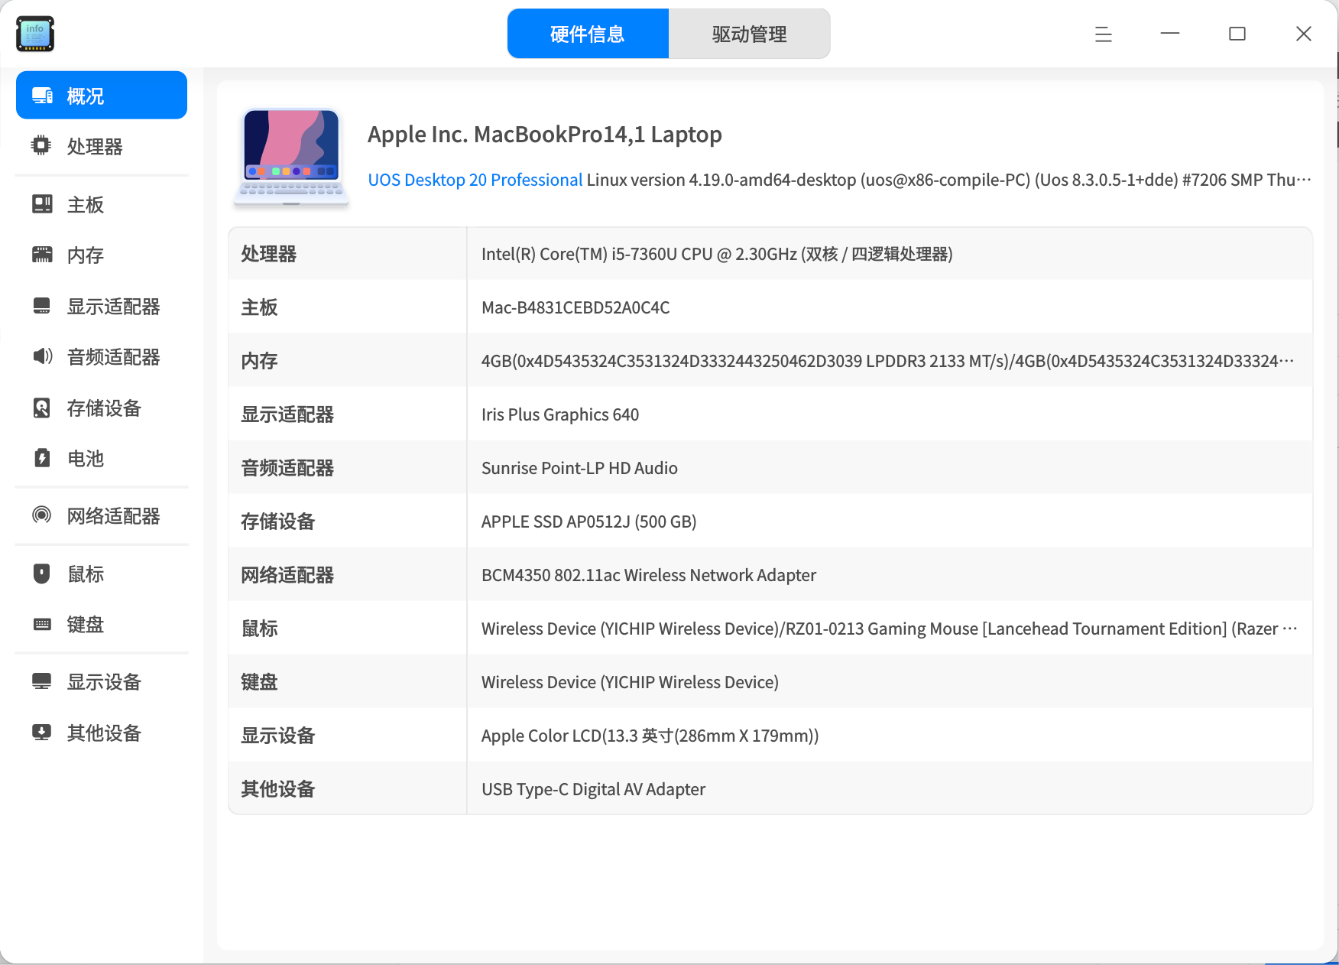Select the 概况 overview sidebar icon

tap(42, 96)
